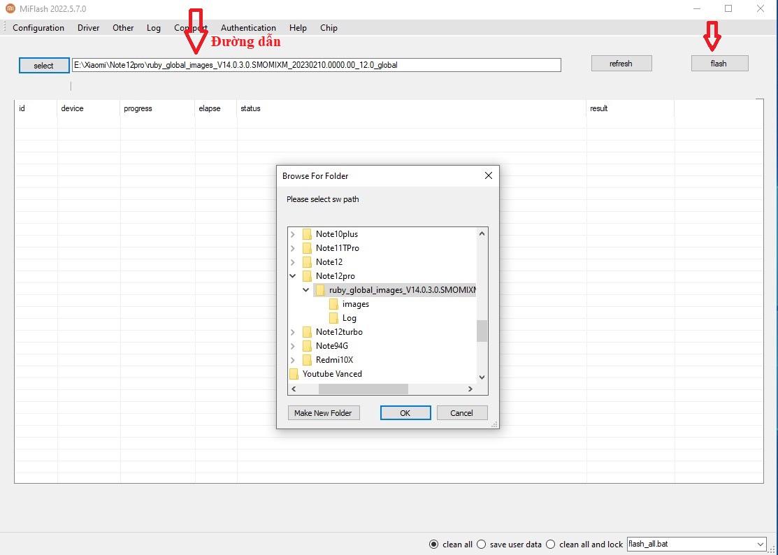
Task: Click the id column header
Action: [x=36, y=108]
